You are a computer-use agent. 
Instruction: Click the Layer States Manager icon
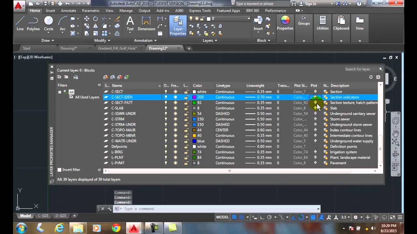click(x=75, y=77)
